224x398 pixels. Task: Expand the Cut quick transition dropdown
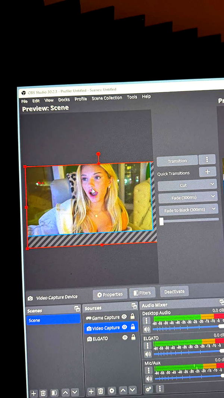click(x=212, y=184)
